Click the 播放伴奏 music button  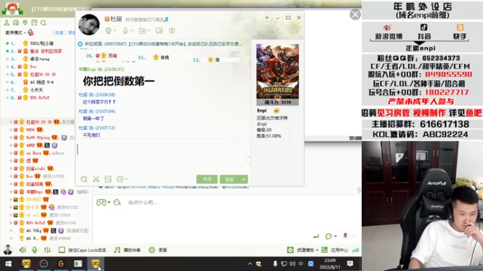click(127, 250)
